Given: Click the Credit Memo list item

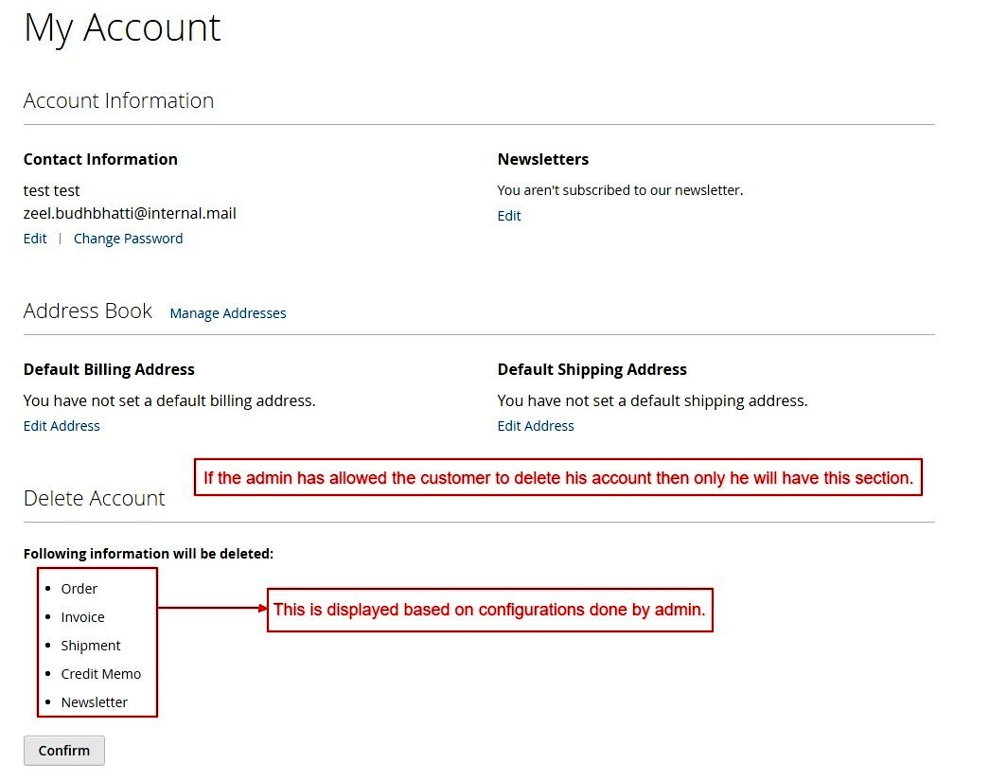Looking at the screenshot, I should point(100,674).
